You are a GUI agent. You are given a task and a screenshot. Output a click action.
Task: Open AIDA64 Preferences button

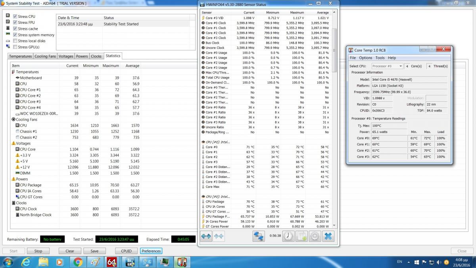(151, 251)
